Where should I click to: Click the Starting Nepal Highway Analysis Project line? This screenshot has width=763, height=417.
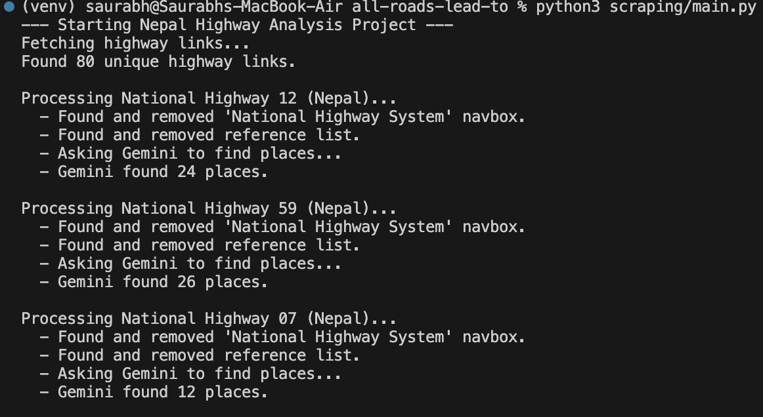pyautogui.click(x=237, y=25)
